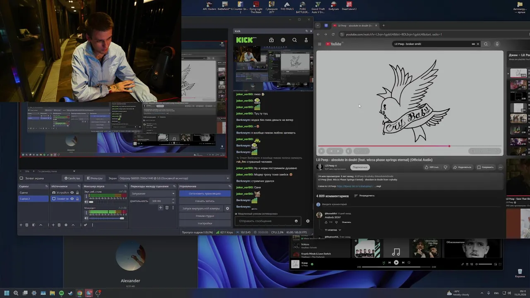The height and width of the screenshot is (298, 530).
Task: Run the YouTube search magnifier button
Action: coord(486,44)
